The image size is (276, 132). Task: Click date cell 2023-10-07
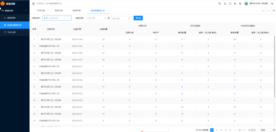[x=77, y=60]
